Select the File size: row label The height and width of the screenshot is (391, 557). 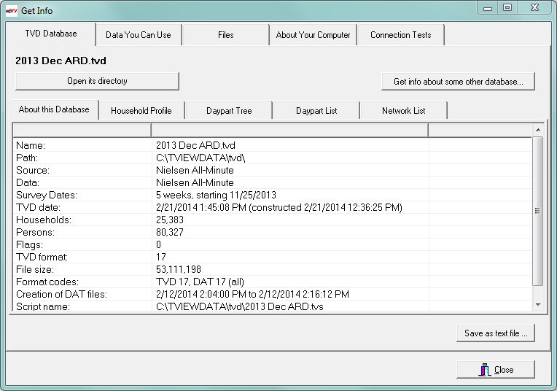click(35, 269)
